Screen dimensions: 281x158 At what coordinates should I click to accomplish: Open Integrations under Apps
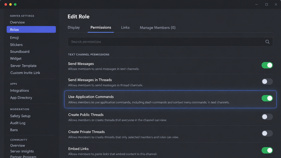click(x=19, y=91)
